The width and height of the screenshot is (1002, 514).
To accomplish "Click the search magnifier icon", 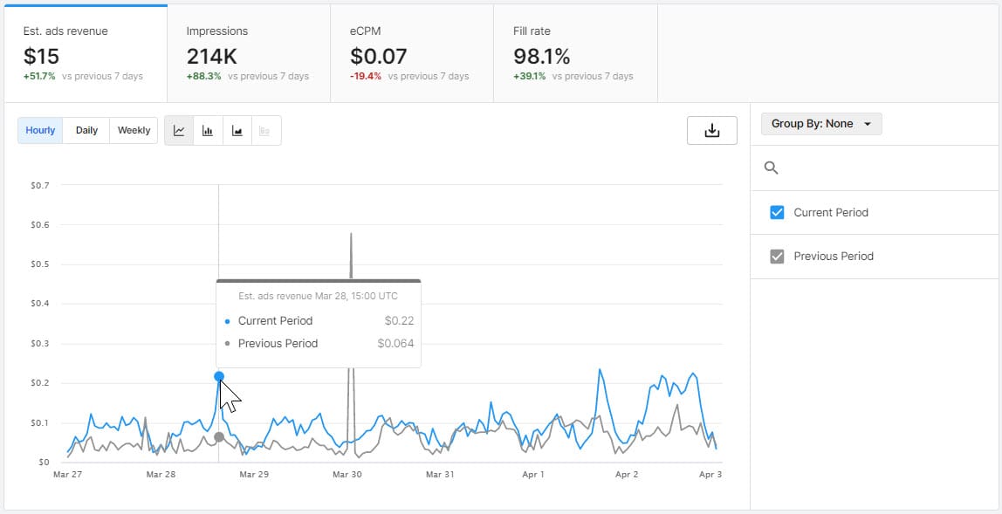I will tap(771, 168).
